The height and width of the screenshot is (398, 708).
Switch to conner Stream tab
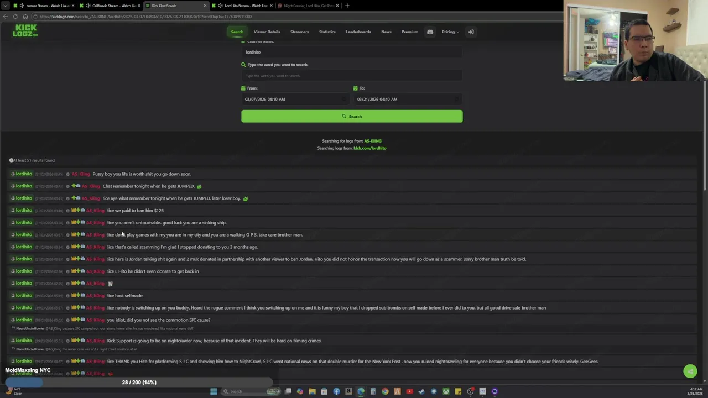pos(43,6)
